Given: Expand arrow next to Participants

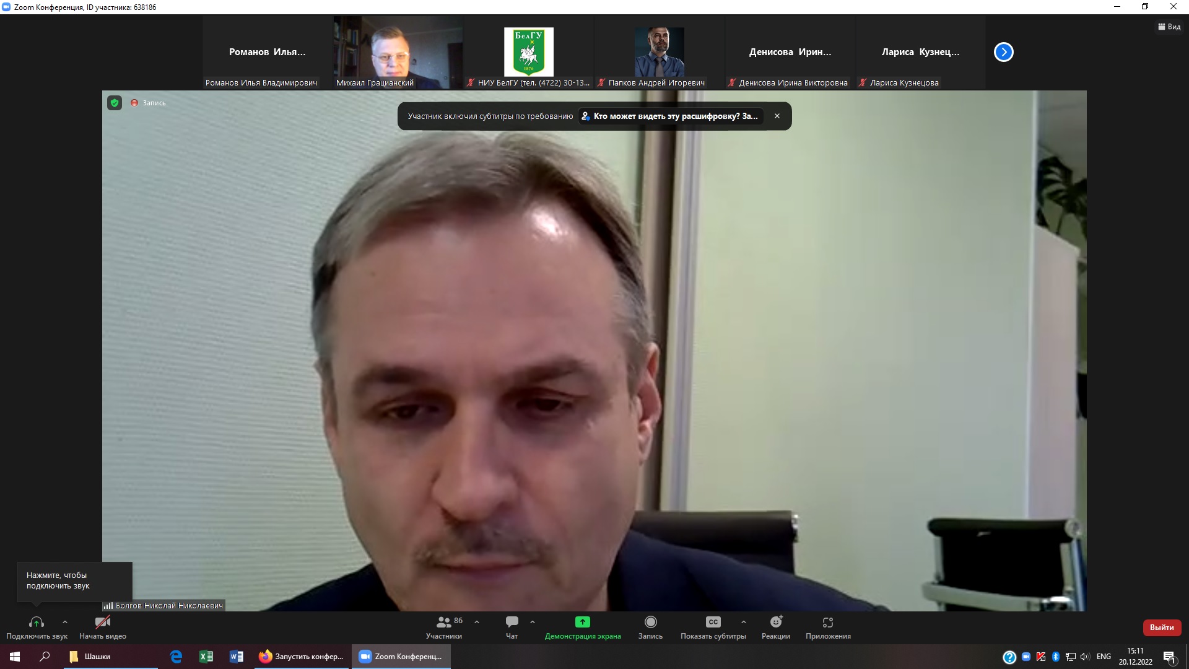Looking at the screenshot, I should 477,622.
